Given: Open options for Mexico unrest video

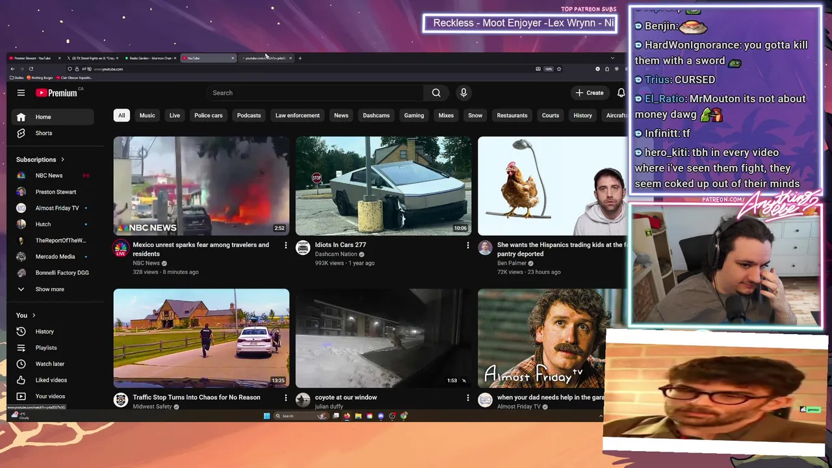Looking at the screenshot, I should click(x=285, y=245).
